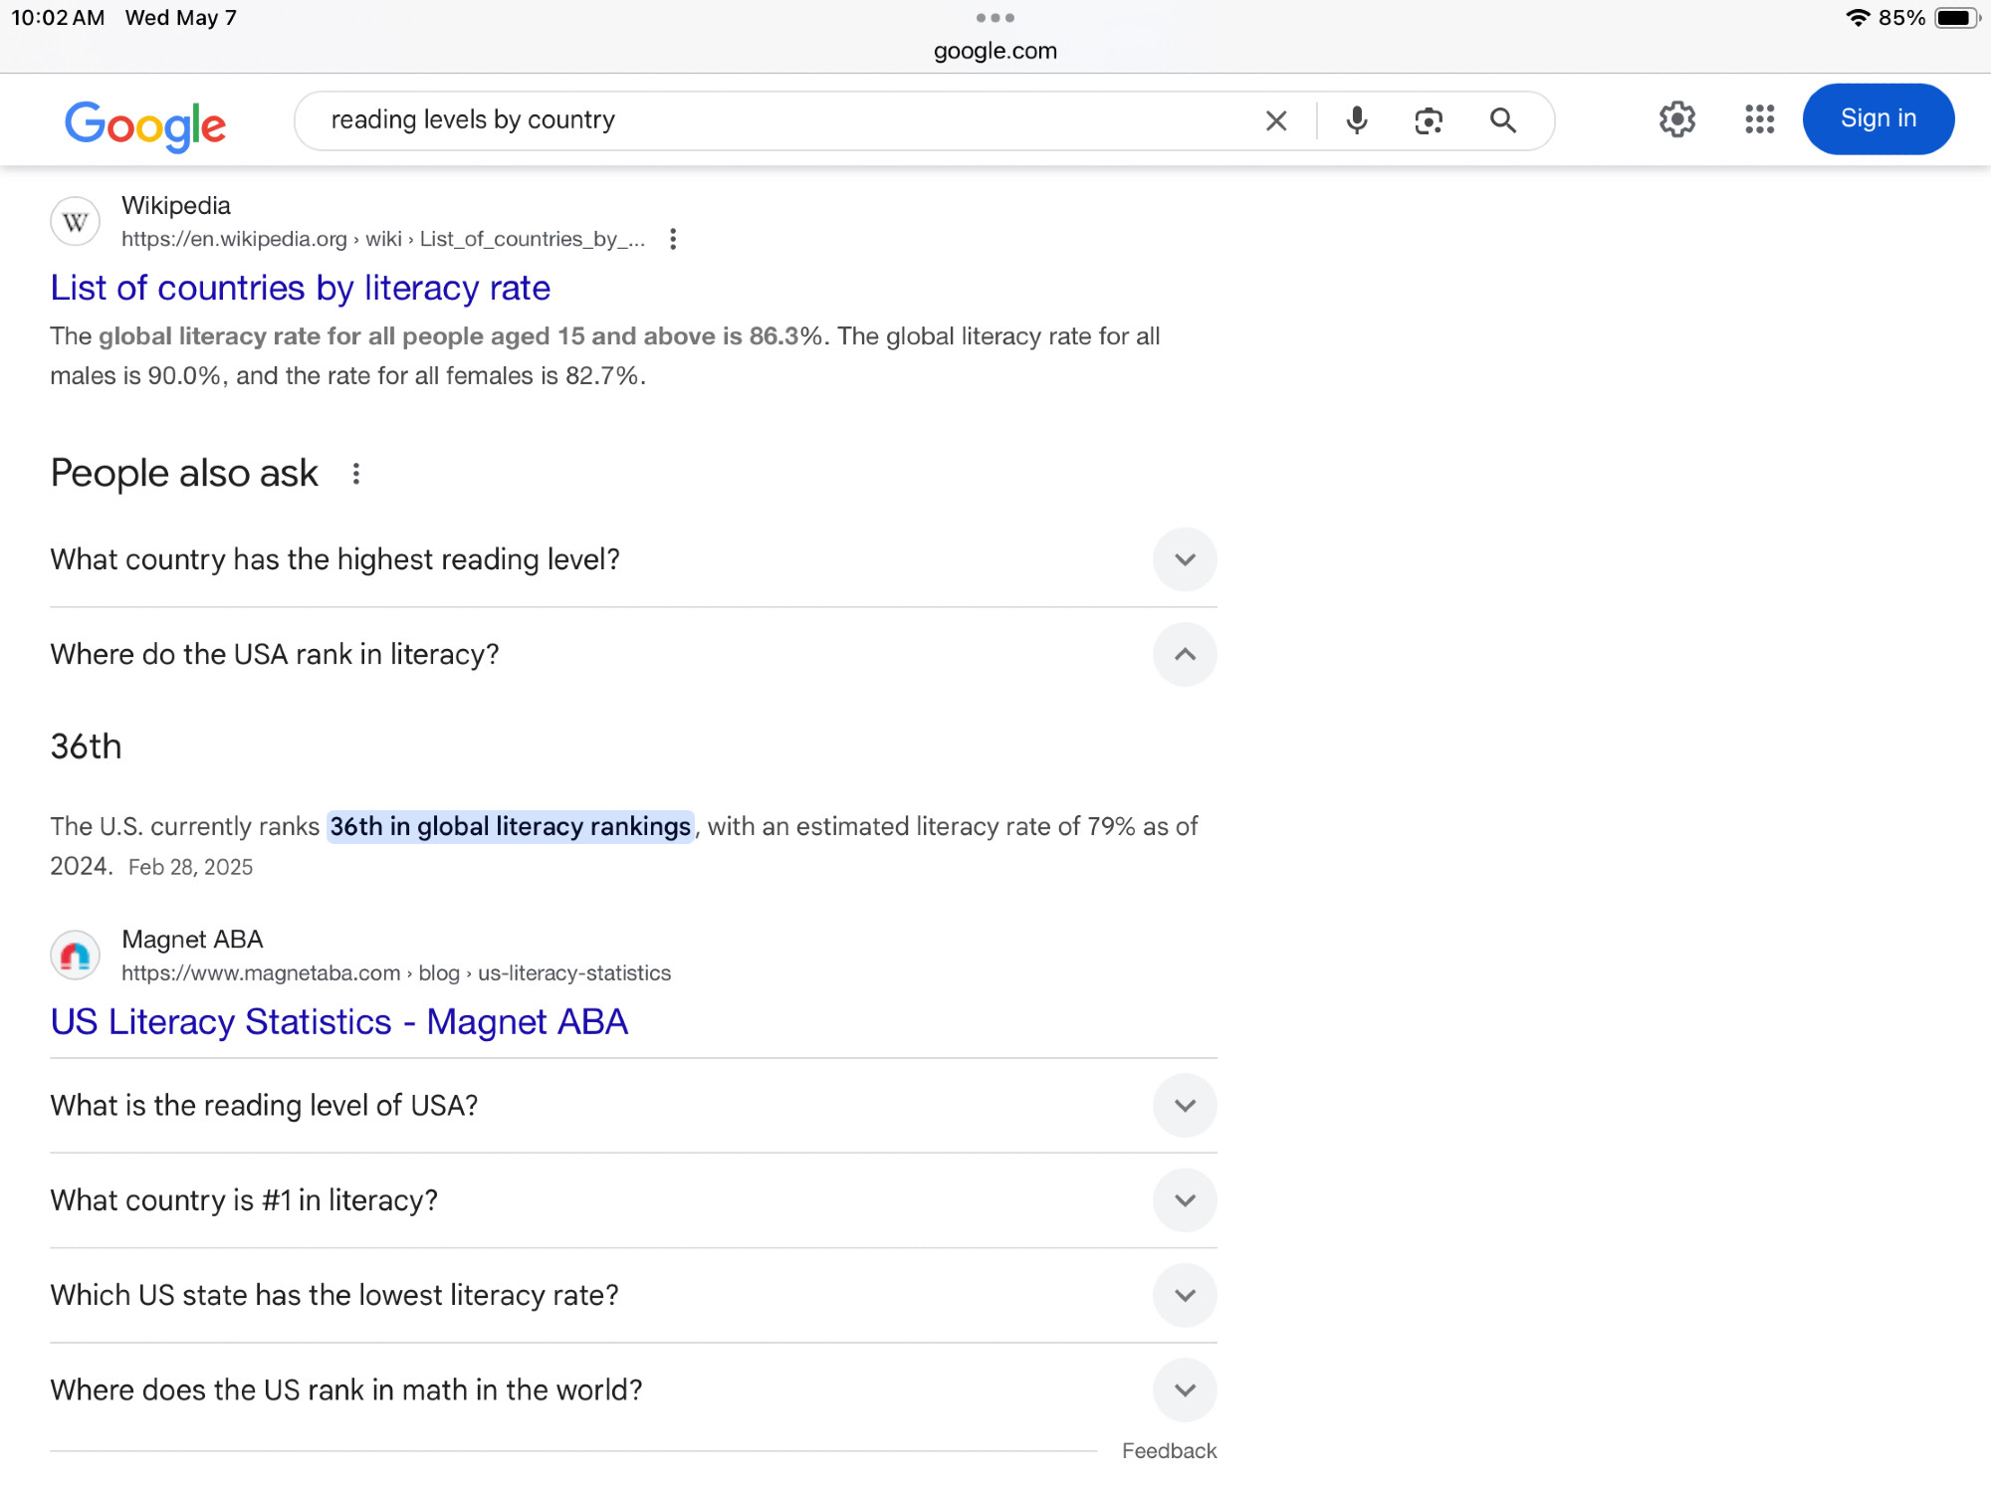The width and height of the screenshot is (1991, 1493).
Task: Tap the battery indicator icon
Action: pyautogui.click(x=1955, y=18)
